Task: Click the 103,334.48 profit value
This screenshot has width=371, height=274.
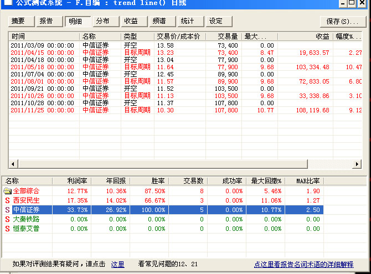Action: point(312,67)
